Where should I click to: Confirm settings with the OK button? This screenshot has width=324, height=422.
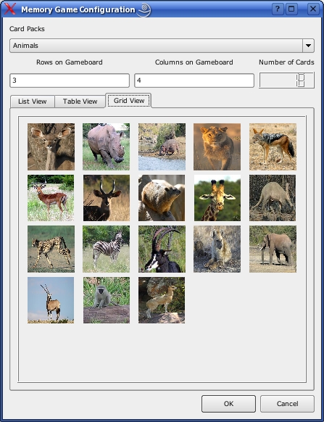(x=228, y=404)
